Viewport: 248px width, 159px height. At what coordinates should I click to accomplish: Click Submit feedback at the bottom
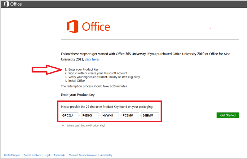pos(32,155)
